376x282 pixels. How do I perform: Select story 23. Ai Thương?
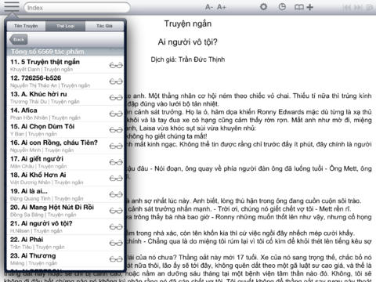65,259
